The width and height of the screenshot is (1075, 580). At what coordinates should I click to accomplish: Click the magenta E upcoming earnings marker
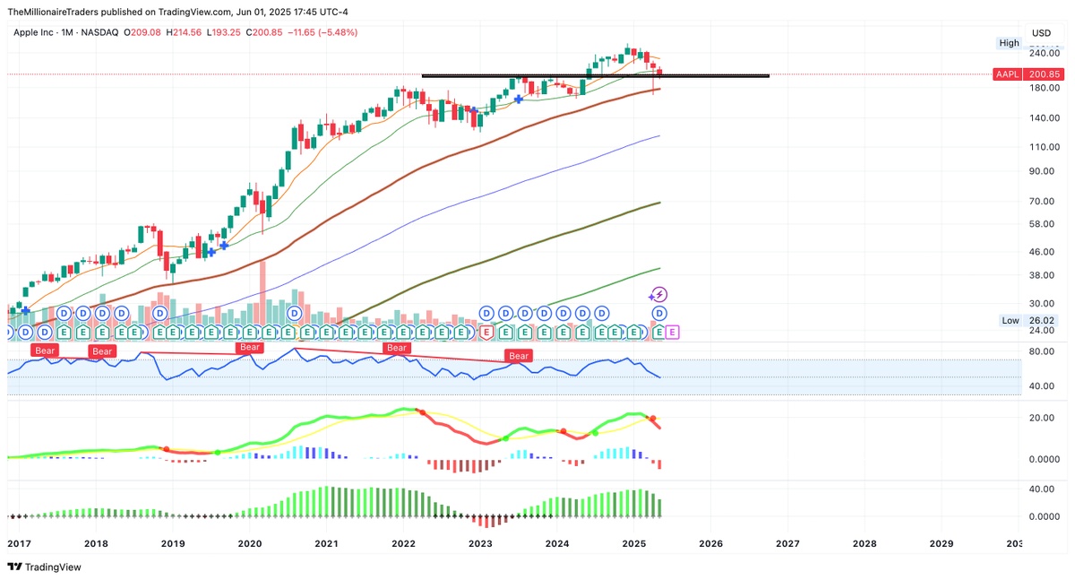tap(673, 332)
